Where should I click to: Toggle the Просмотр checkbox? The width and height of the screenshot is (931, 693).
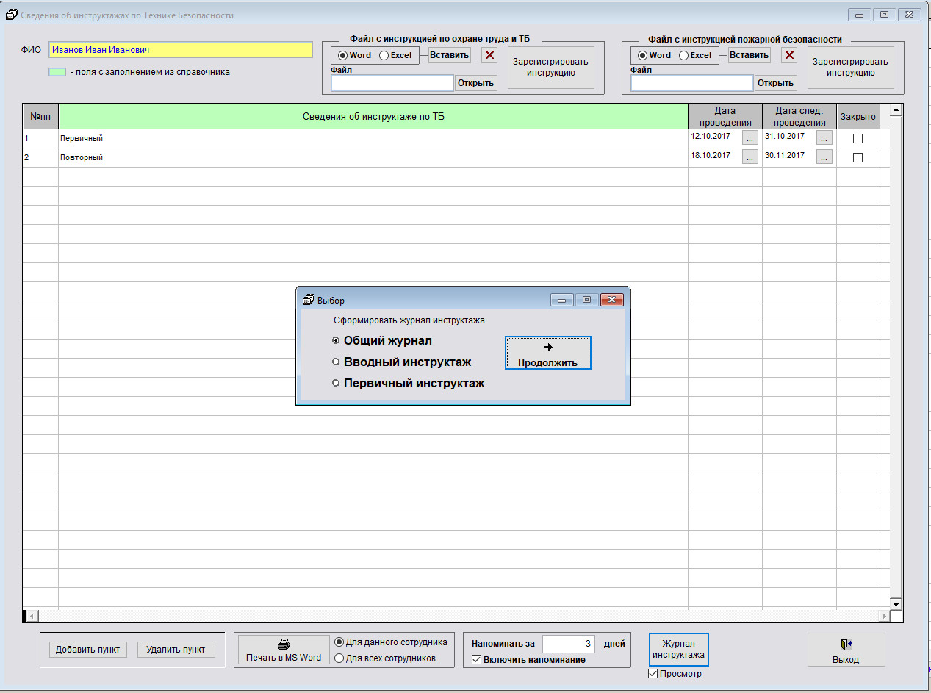click(x=653, y=674)
